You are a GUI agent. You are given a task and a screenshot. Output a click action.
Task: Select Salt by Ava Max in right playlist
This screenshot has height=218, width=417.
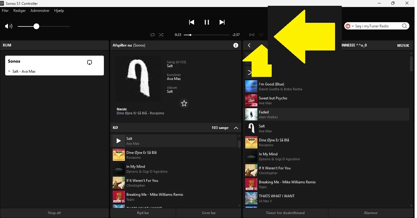tap(327, 128)
